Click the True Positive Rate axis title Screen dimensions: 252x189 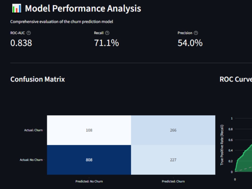222,145
